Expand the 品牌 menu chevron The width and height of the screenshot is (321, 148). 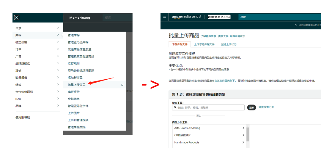(x=58, y=106)
